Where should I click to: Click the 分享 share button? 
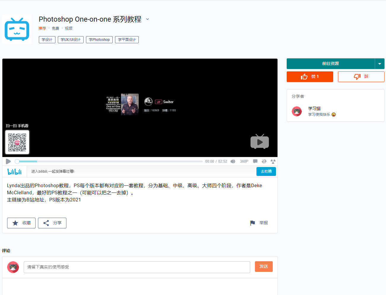(x=52, y=223)
